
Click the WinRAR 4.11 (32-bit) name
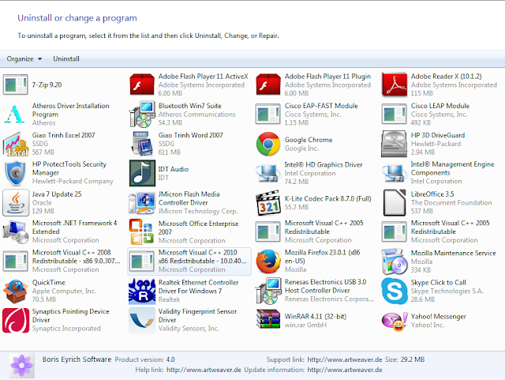pos(316,316)
